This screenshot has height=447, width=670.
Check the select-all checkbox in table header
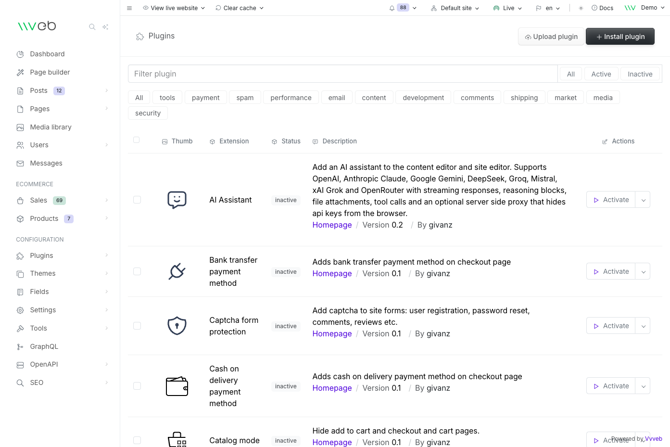tap(137, 140)
